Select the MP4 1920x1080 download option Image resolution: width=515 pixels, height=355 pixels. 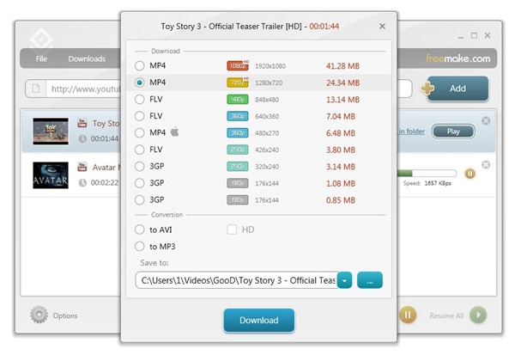pyautogui.click(x=140, y=66)
